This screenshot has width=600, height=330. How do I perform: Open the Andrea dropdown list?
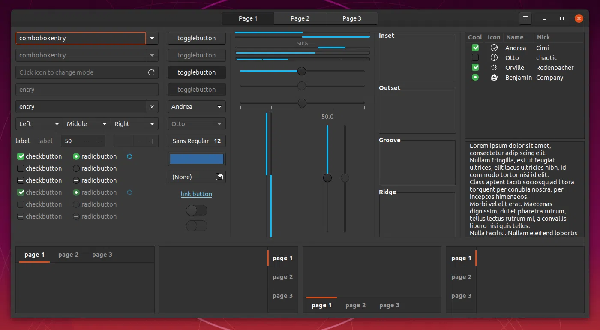click(x=196, y=107)
